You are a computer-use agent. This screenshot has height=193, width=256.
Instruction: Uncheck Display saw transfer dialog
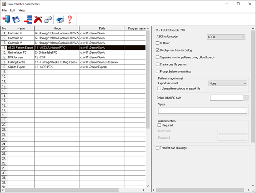point(158,50)
